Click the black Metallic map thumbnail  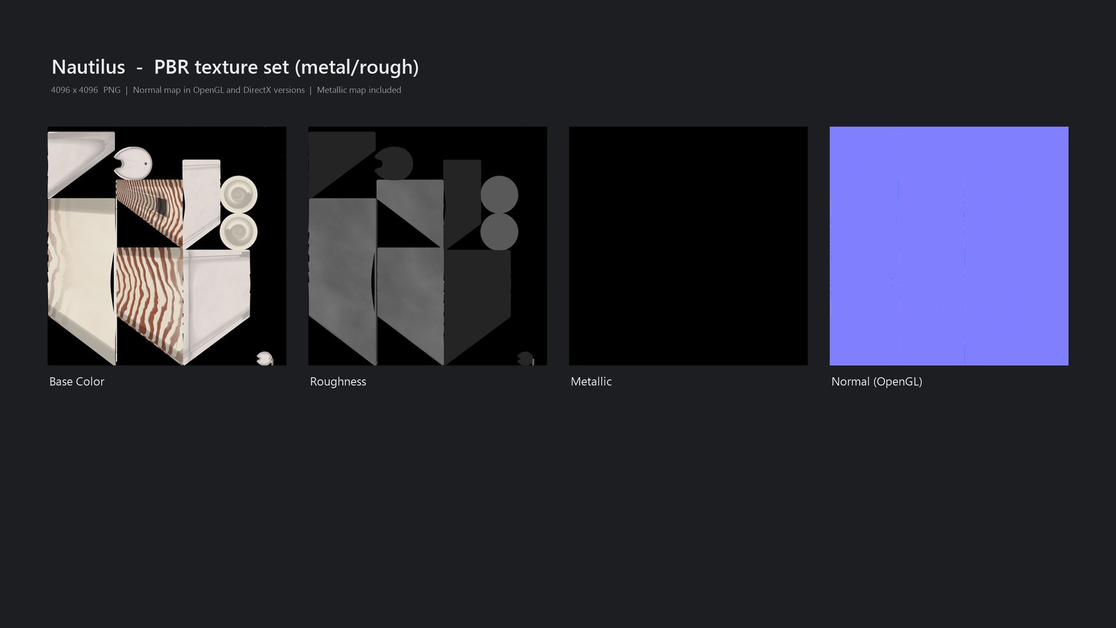[x=688, y=246]
